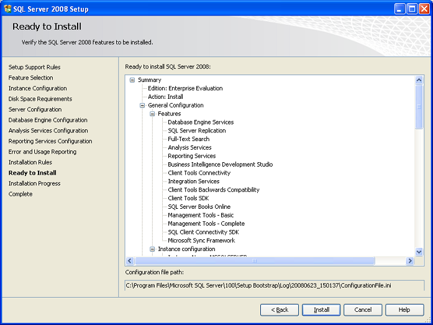The width and height of the screenshot is (433, 325).
Task: Select the Summary tree label
Action: coord(149,80)
